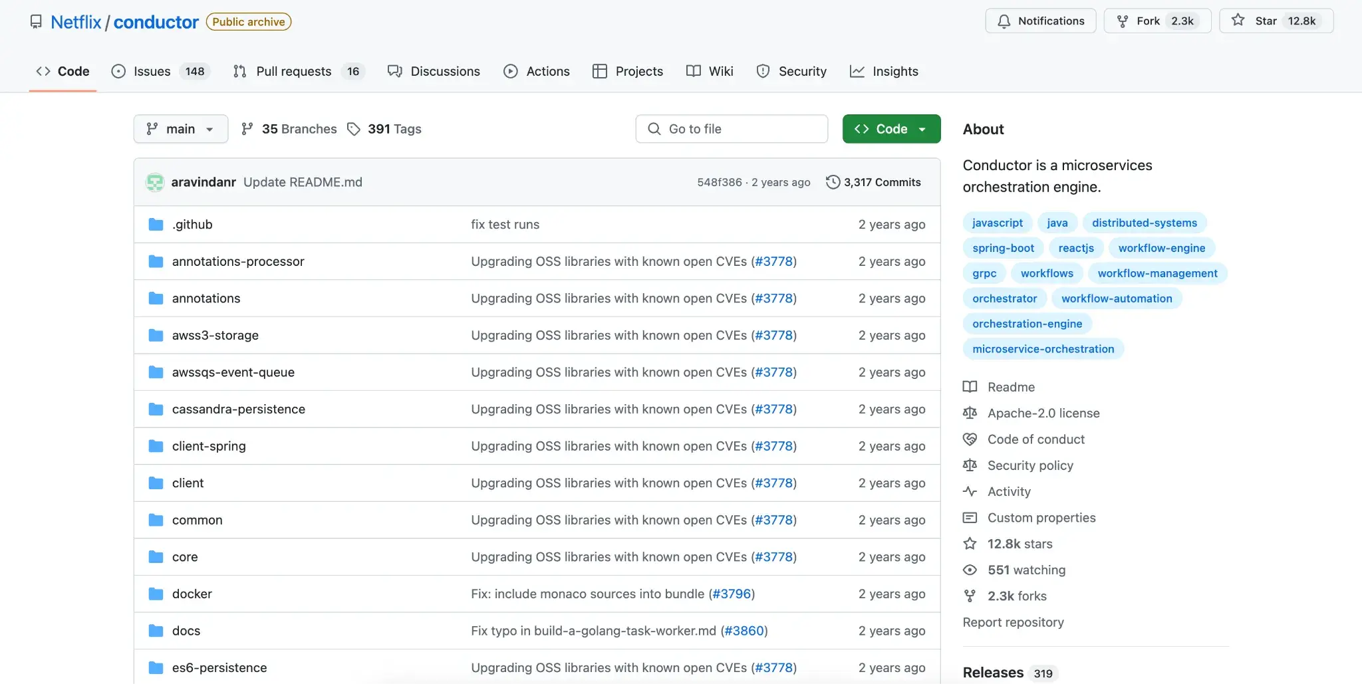Open the Wiki tab
Screen dimensions: 1362x684
coord(710,71)
